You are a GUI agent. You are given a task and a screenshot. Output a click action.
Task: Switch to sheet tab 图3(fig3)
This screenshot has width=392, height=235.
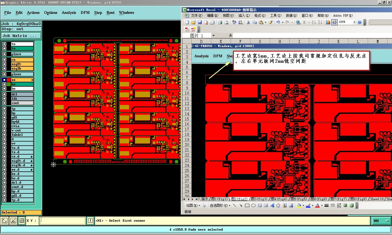259,199
